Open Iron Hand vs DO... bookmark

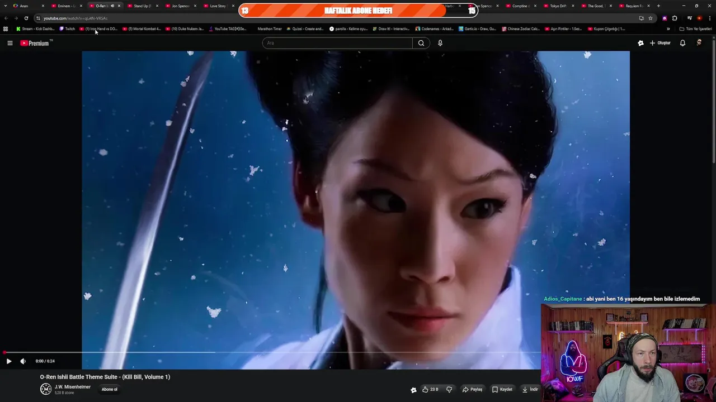98,29
